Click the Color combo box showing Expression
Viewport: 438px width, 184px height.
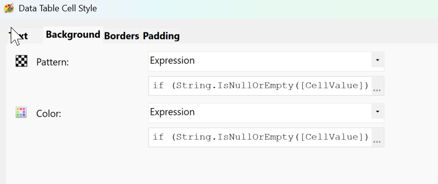point(266,113)
